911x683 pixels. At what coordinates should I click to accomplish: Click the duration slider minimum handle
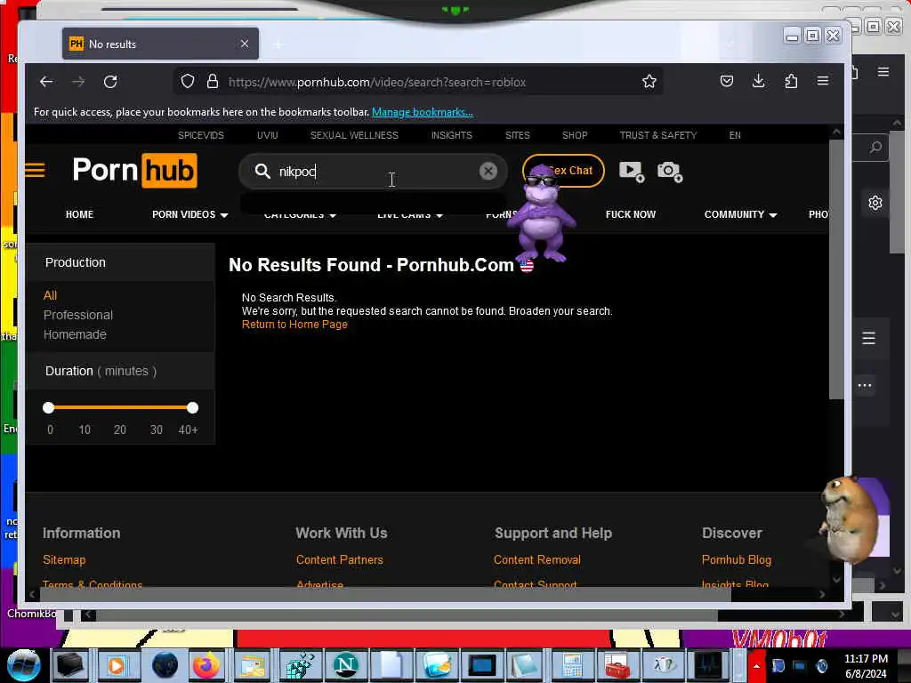(x=49, y=407)
